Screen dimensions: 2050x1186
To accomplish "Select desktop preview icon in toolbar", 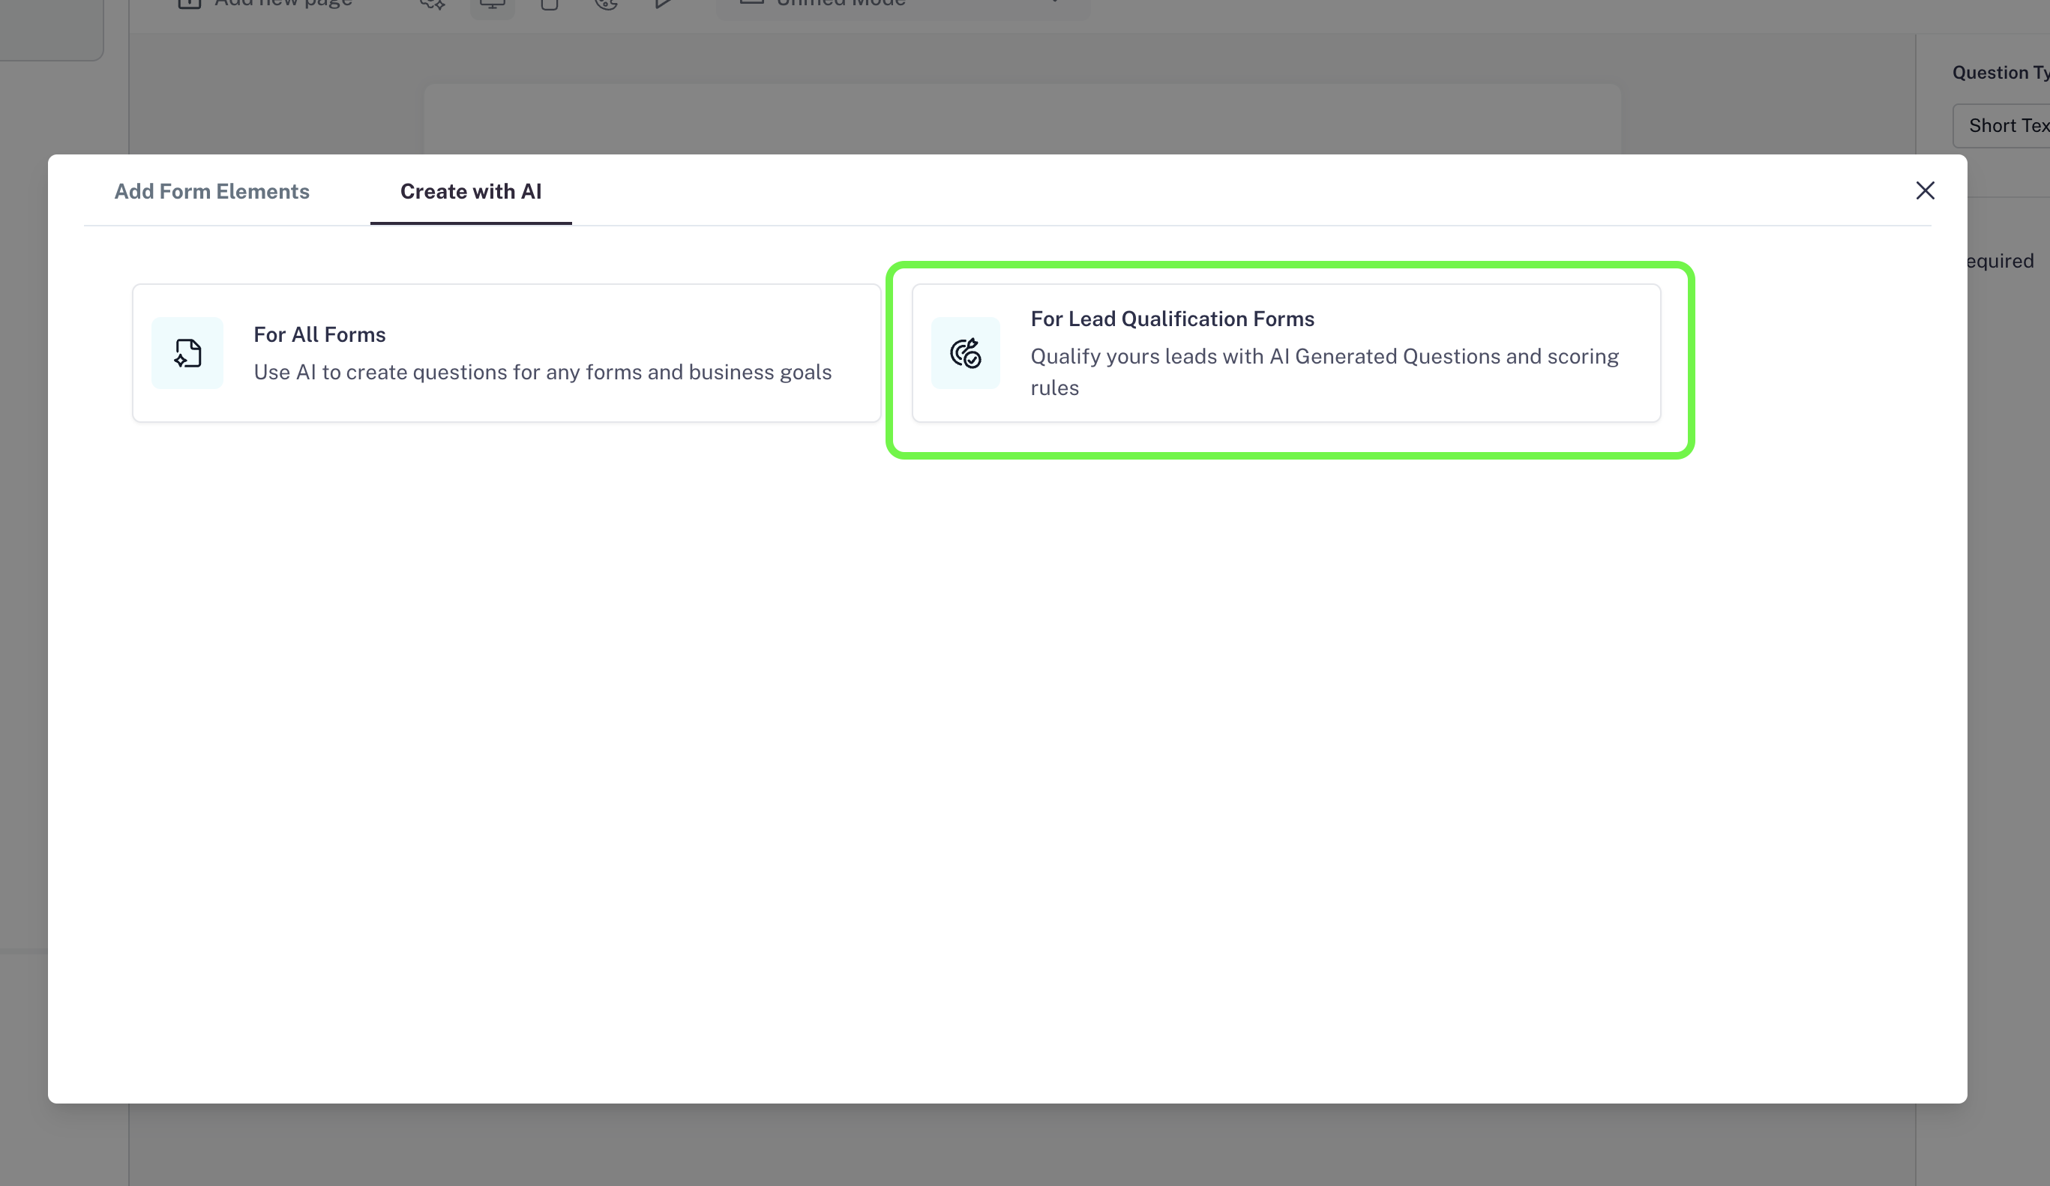I will point(492,5).
